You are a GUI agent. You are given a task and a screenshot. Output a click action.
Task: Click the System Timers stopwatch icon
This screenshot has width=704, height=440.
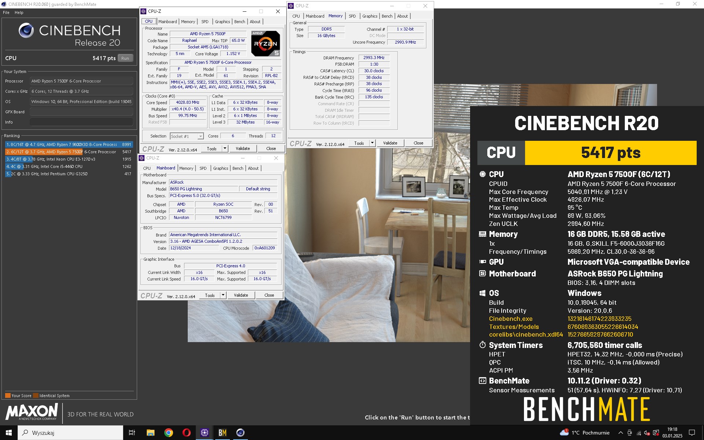tap(483, 345)
